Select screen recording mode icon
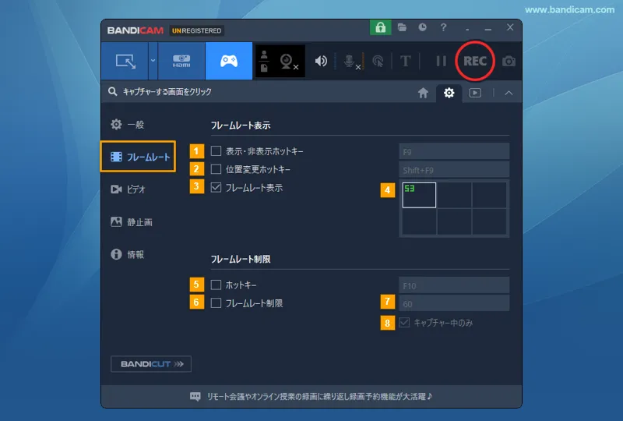The width and height of the screenshot is (623, 421). click(125, 62)
